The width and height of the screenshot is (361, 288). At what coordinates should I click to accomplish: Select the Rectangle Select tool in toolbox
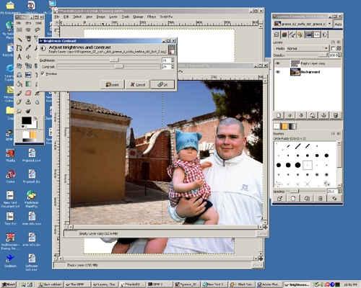coord(19,30)
